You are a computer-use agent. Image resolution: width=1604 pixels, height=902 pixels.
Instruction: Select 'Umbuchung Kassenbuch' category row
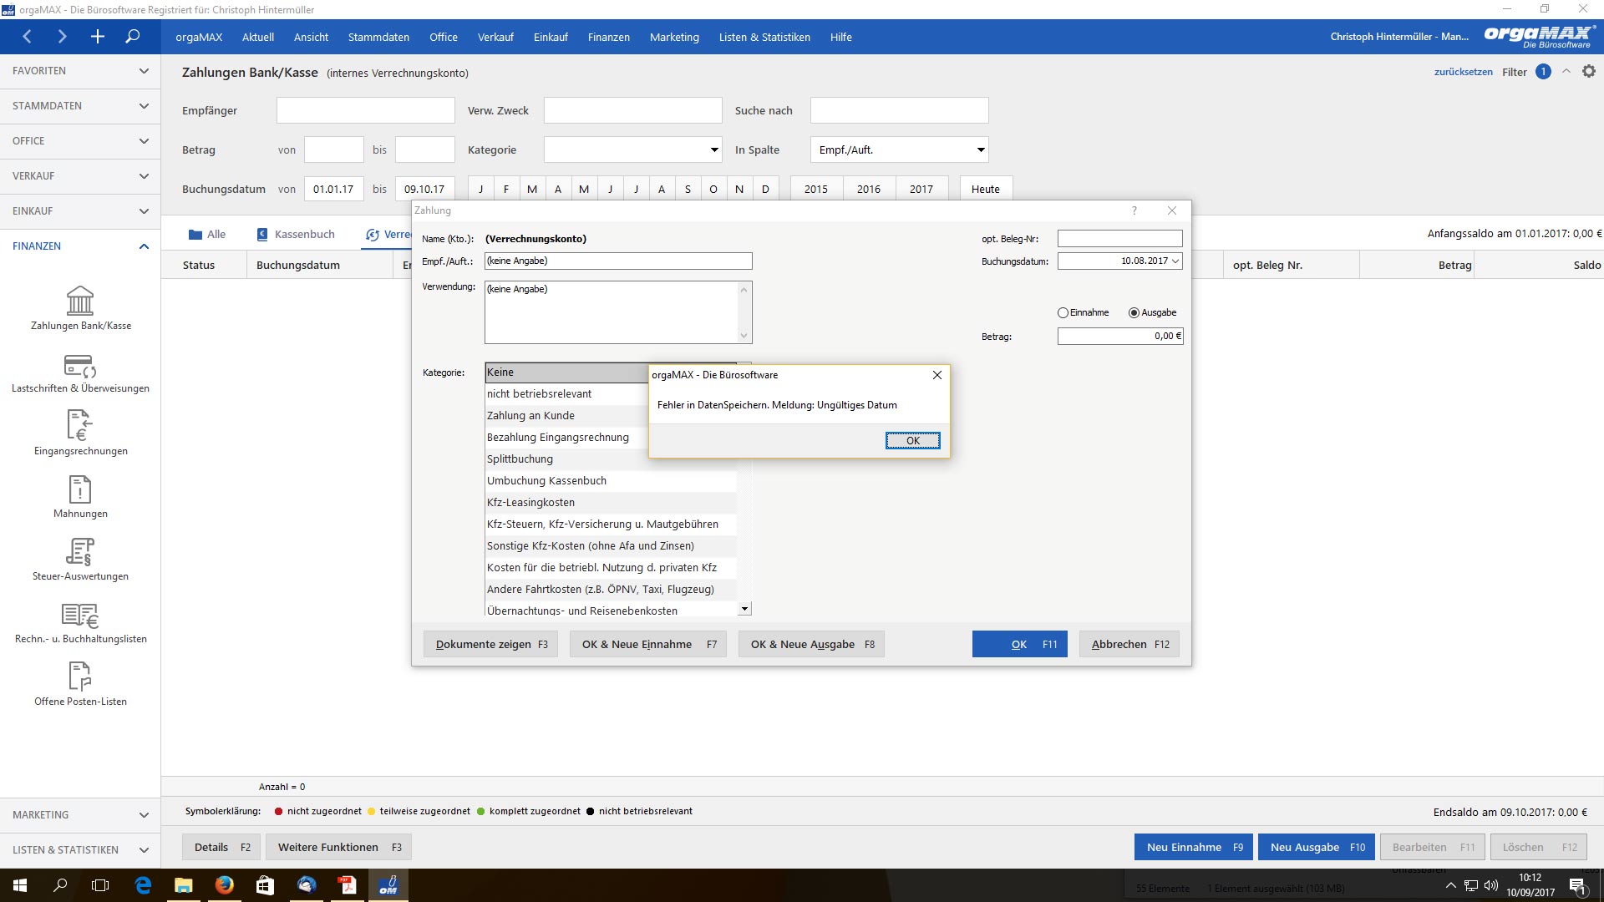click(611, 481)
